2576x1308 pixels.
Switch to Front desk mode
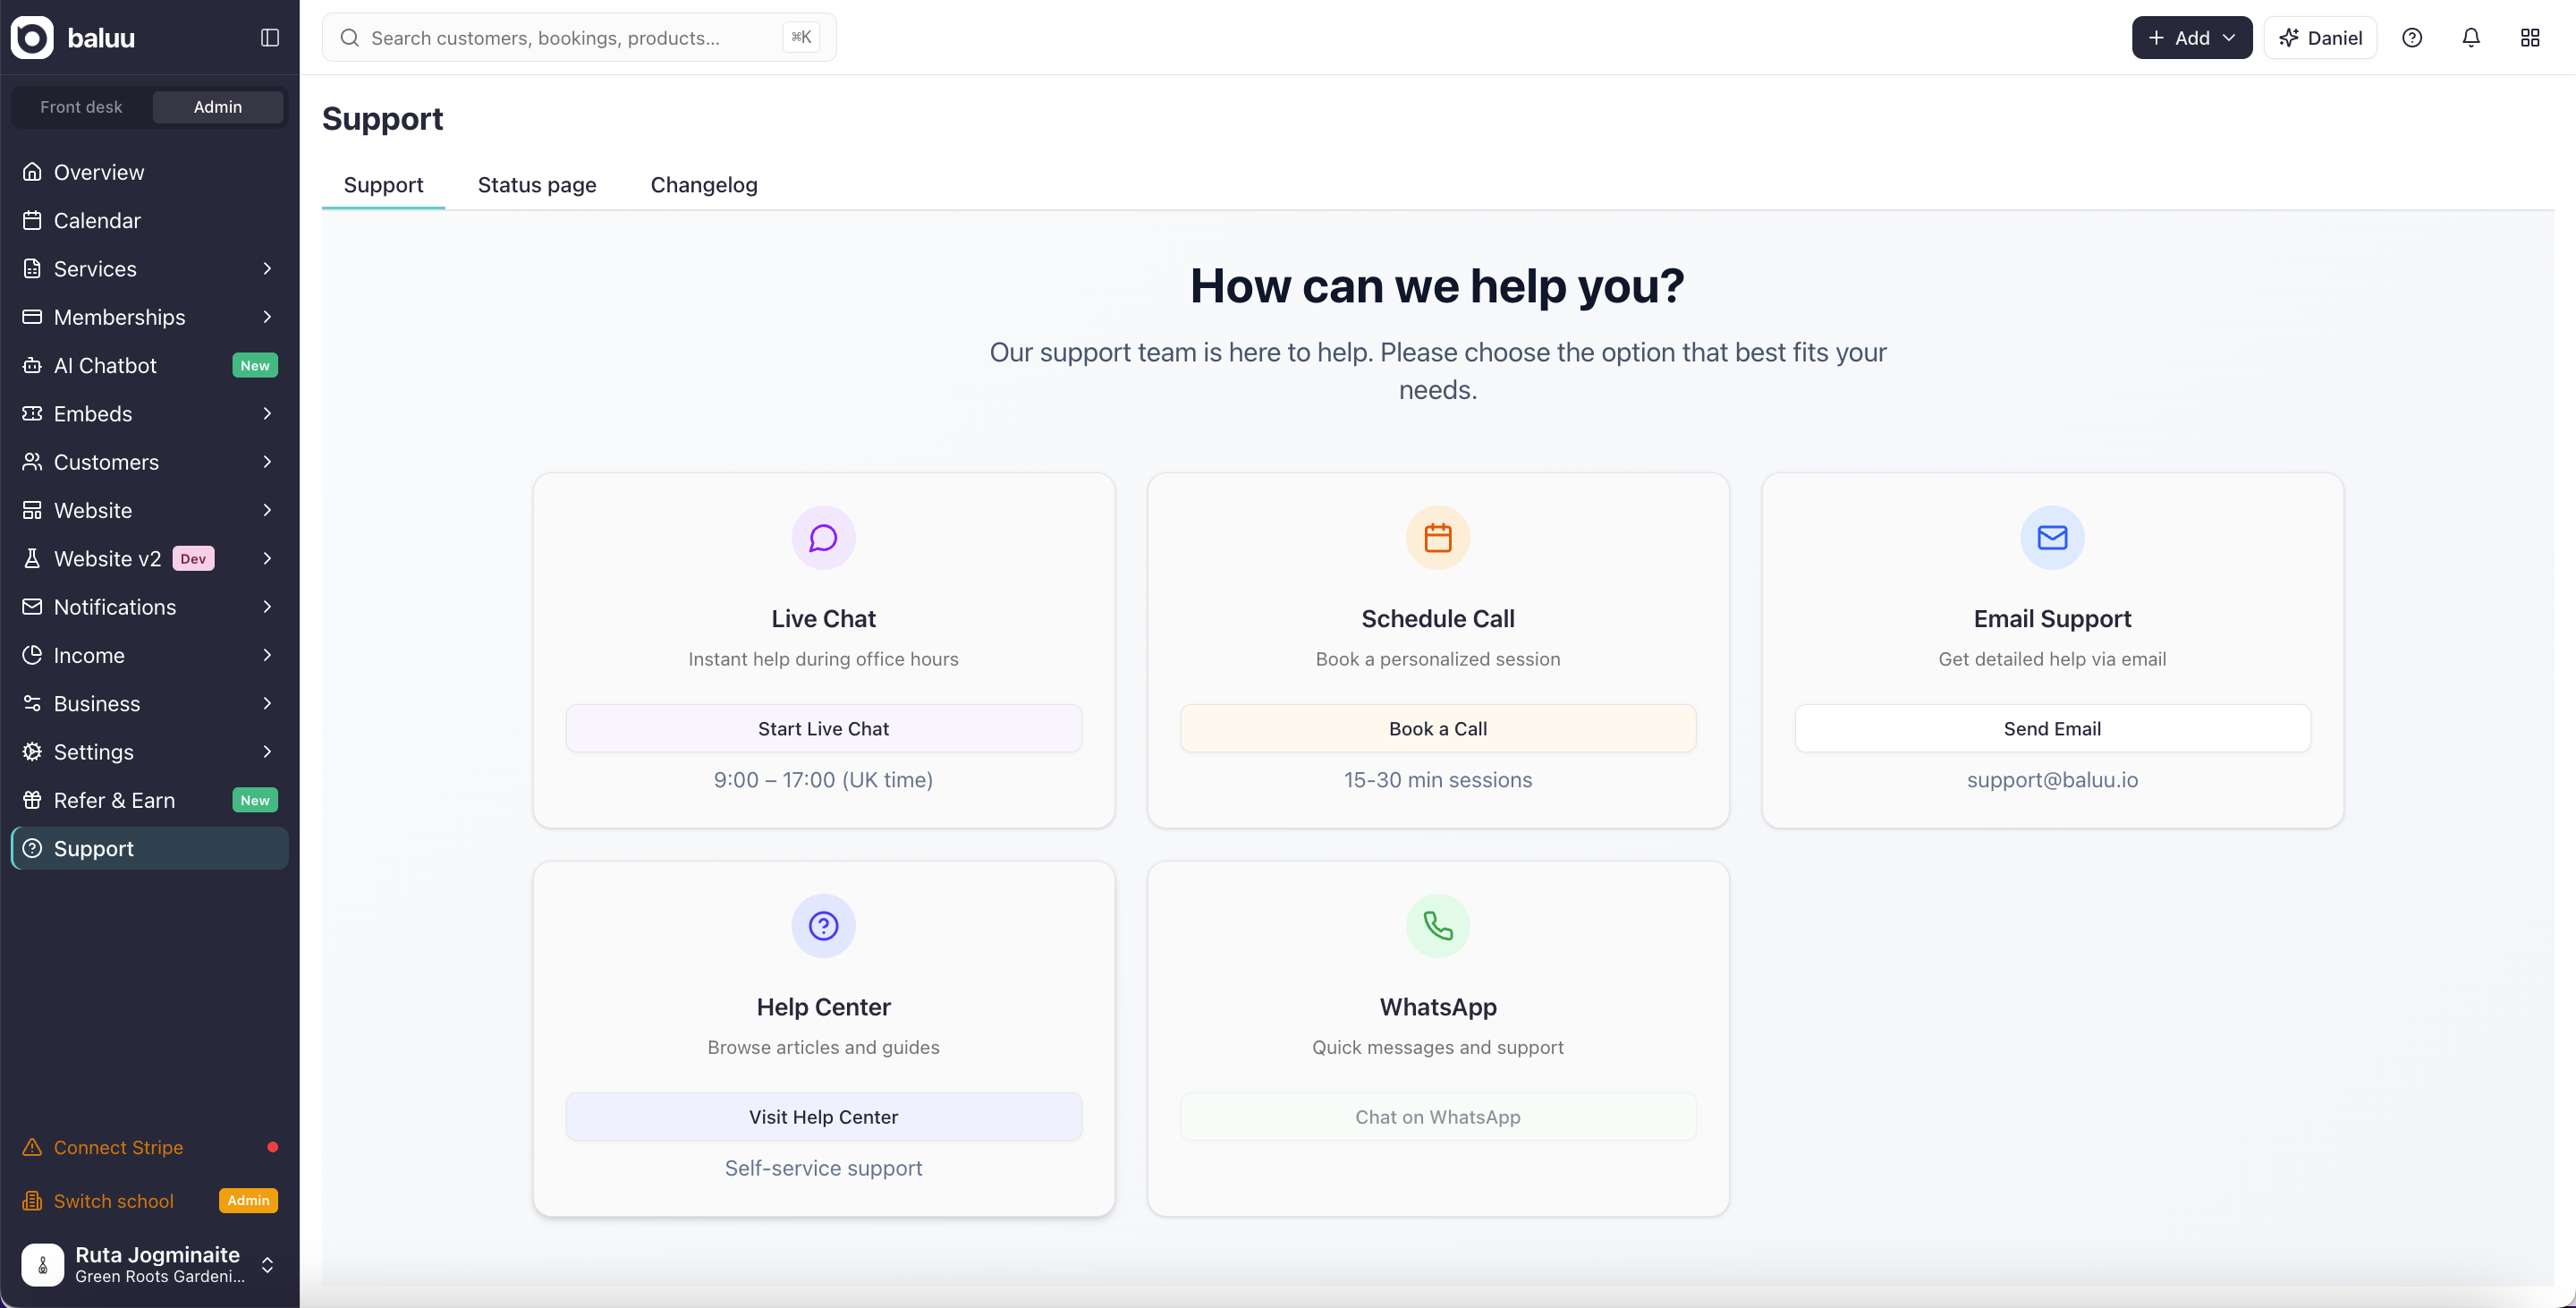[81, 107]
